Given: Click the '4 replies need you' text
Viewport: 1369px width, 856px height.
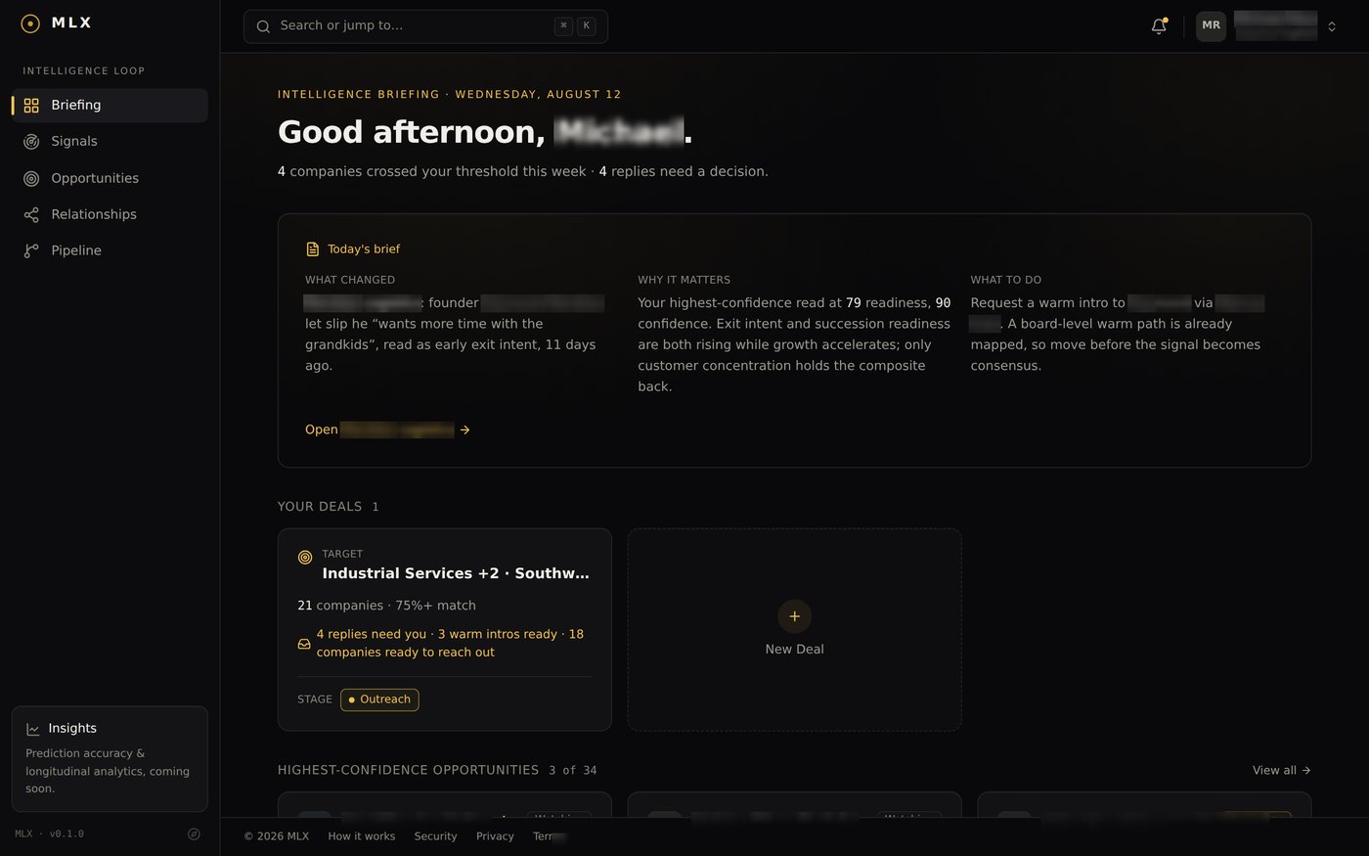Looking at the screenshot, I should click(x=372, y=634).
